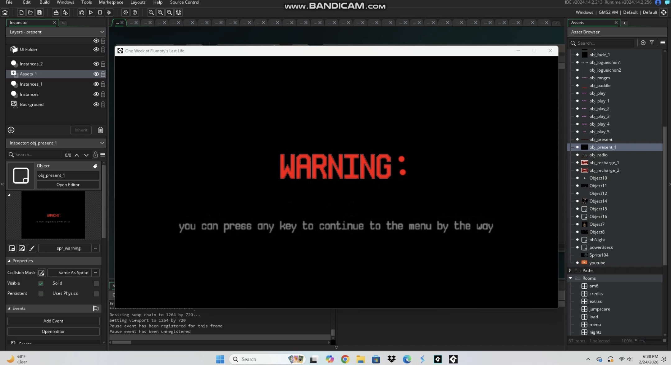Screen dimensions: 671x365
Task: Collapse the Rooms folder
Action: tap(570, 278)
